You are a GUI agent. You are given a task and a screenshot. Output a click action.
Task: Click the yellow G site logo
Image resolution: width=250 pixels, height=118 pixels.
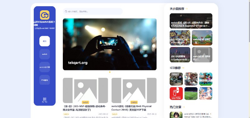(x=45, y=15)
